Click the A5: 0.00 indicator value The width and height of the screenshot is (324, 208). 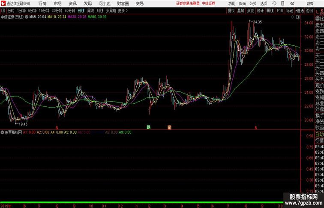click(70, 132)
